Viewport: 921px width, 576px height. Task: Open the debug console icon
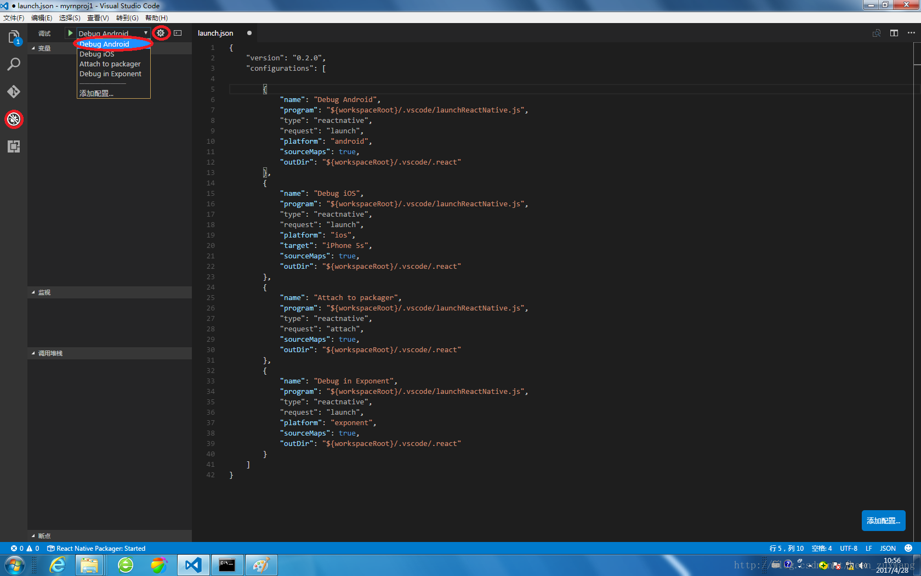178,33
